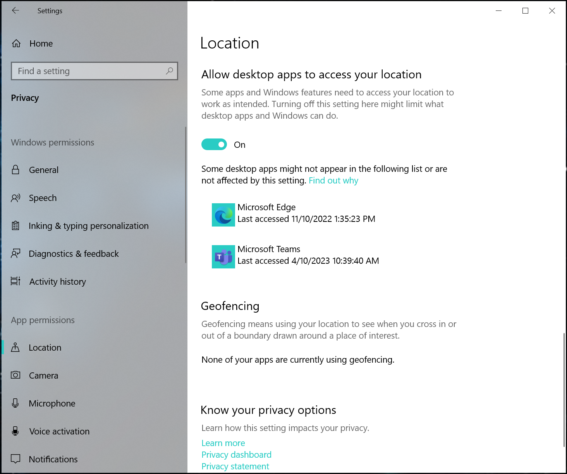This screenshot has height=474, width=567.
Task: Go back using the arrow button
Action: [15, 10]
